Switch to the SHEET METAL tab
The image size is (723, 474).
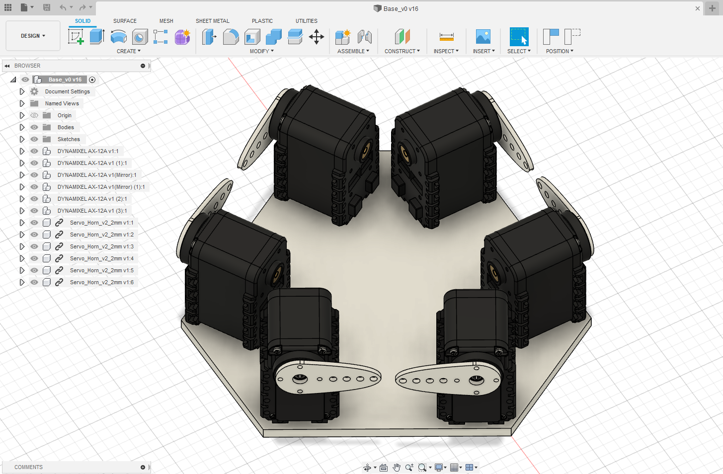pyautogui.click(x=212, y=21)
